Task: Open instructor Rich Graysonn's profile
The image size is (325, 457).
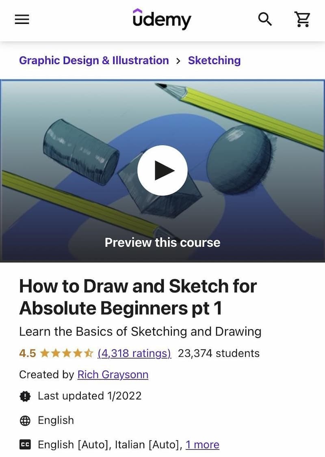Action: click(x=113, y=374)
